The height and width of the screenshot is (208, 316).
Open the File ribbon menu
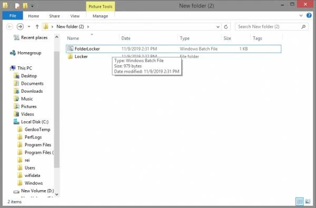(x=13, y=16)
